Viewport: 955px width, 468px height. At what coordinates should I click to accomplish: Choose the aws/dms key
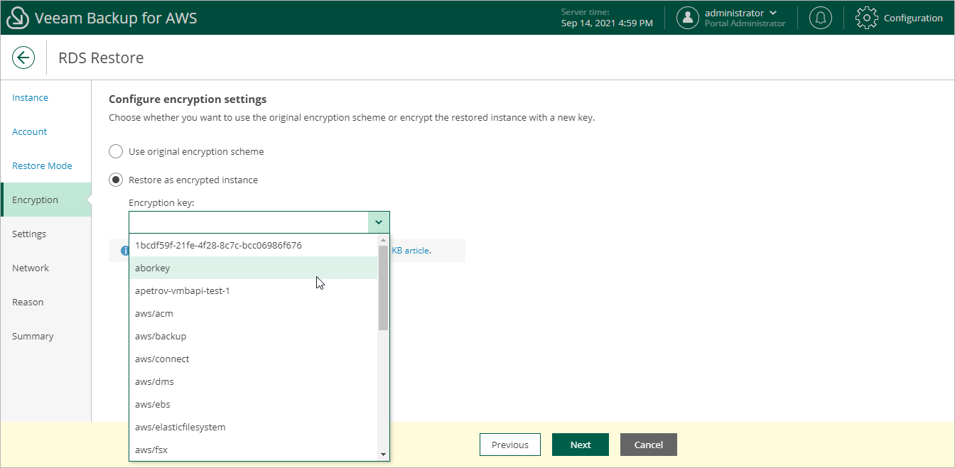click(x=253, y=381)
